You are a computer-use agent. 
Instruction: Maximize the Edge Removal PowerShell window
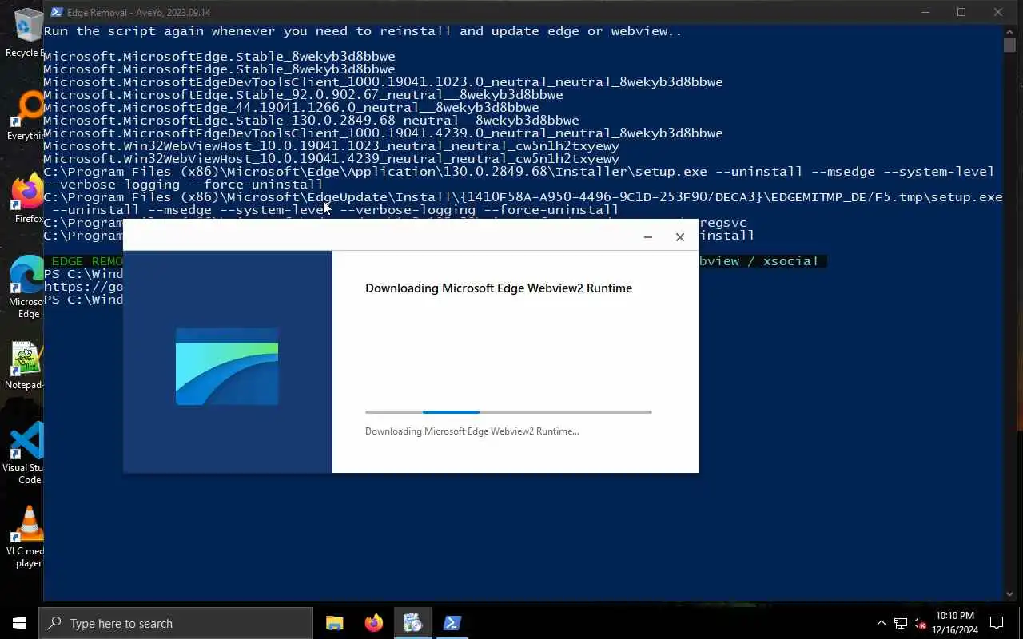point(961,12)
